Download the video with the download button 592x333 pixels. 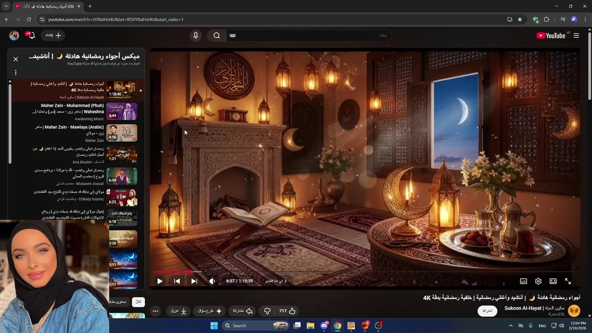(179, 311)
